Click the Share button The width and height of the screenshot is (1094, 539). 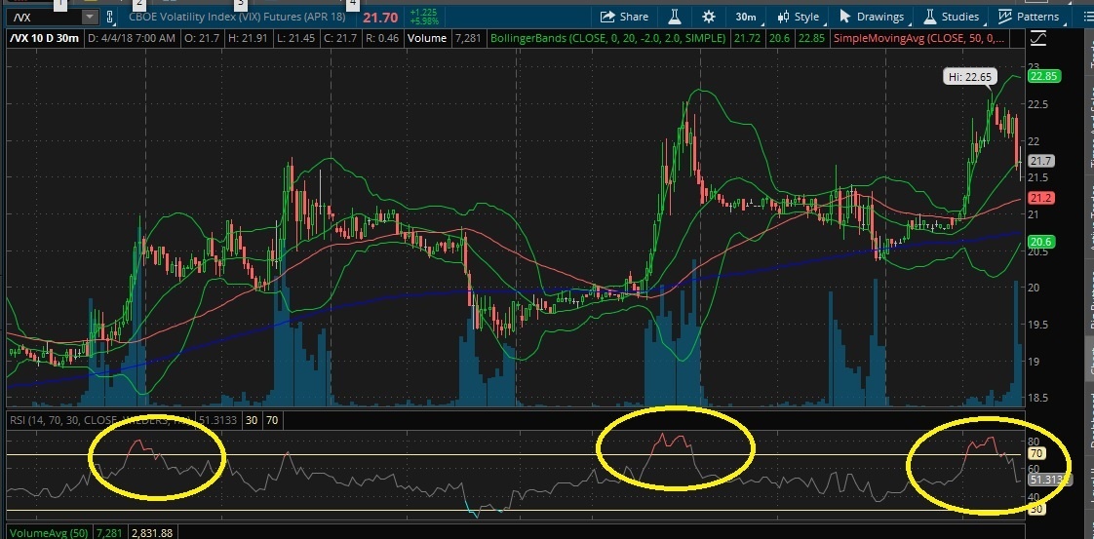pyautogui.click(x=624, y=17)
